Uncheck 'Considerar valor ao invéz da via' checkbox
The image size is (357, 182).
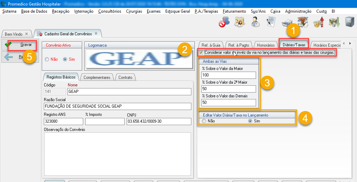tap(201, 53)
